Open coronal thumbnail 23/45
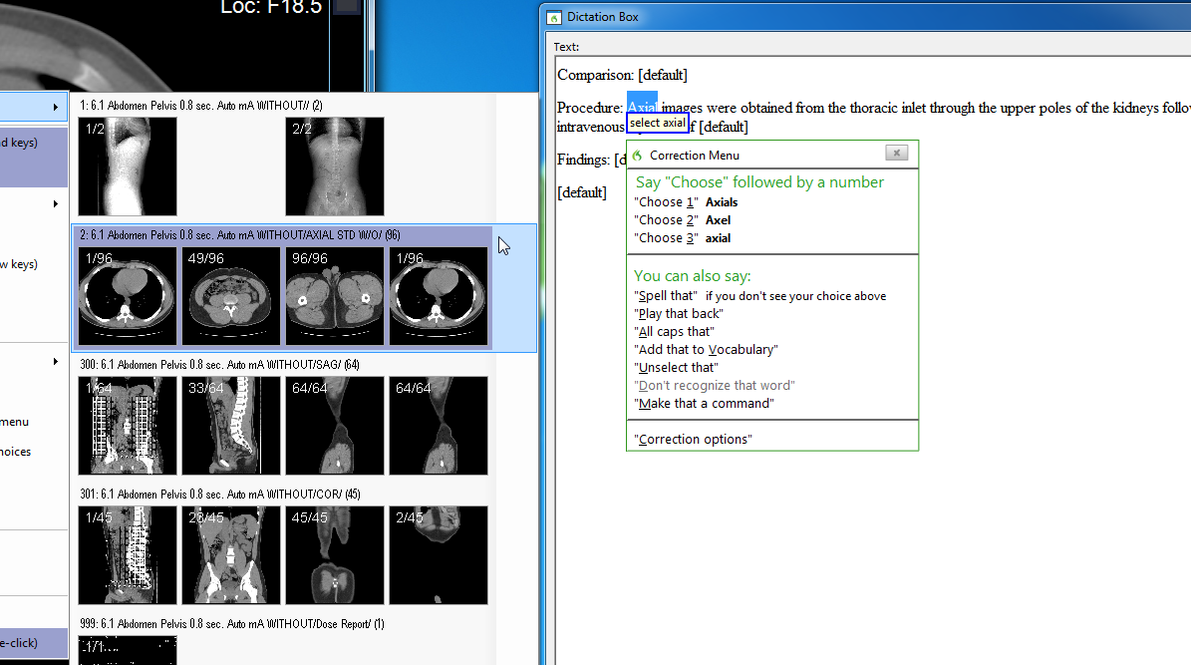Screen dimensions: 1191x665 [x=231, y=555]
